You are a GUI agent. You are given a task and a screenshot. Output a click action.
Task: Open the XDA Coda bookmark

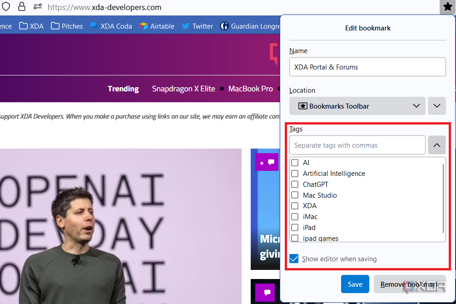point(111,26)
